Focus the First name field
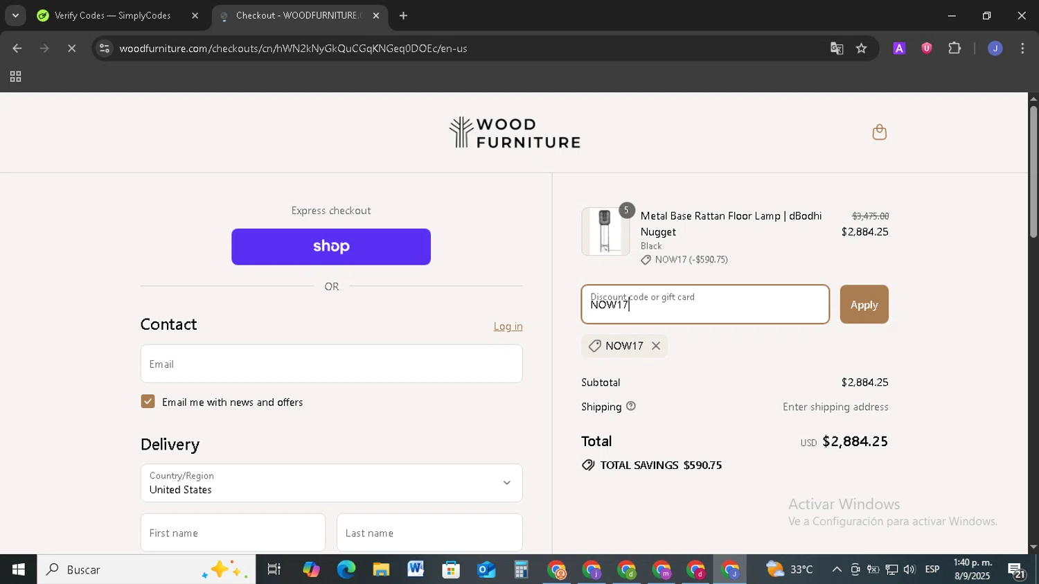Viewport: 1039px width, 584px height. (233, 533)
